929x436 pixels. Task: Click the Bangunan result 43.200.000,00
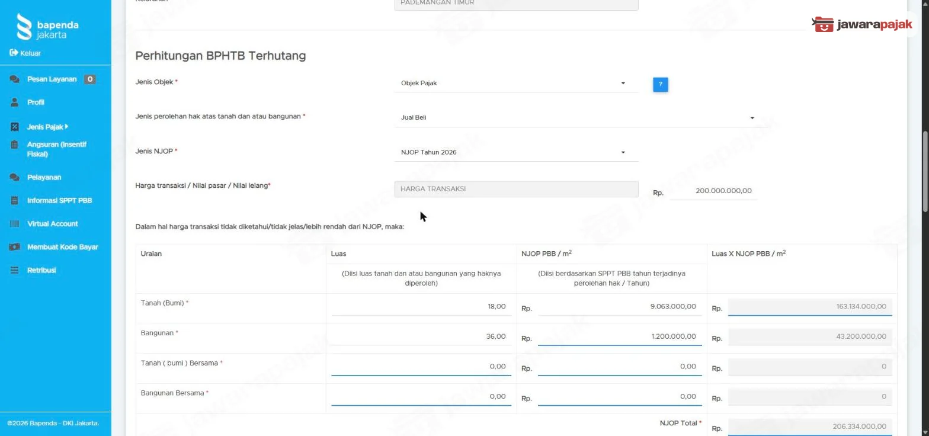click(810, 336)
